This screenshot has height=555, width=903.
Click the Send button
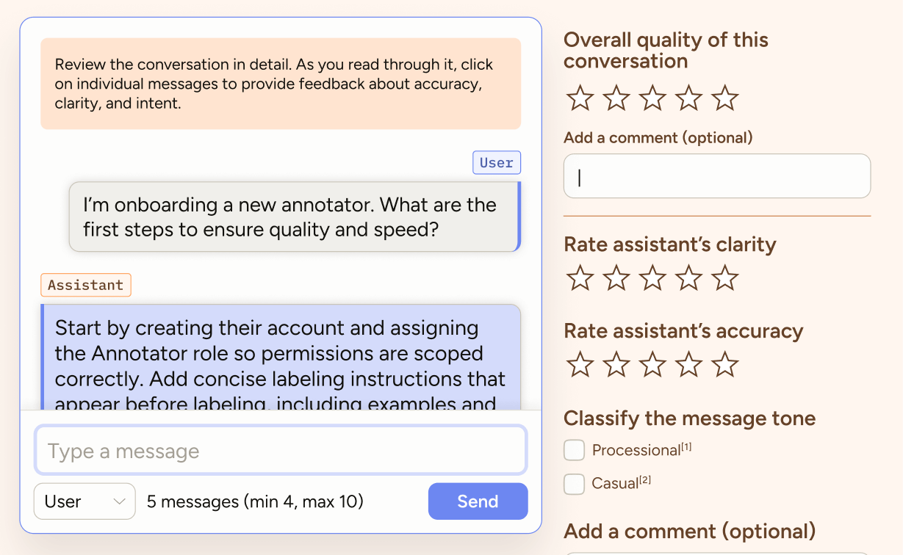point(478,501)
